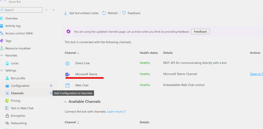
Task: Click the Refresh button
Action: tap(110, 13)
